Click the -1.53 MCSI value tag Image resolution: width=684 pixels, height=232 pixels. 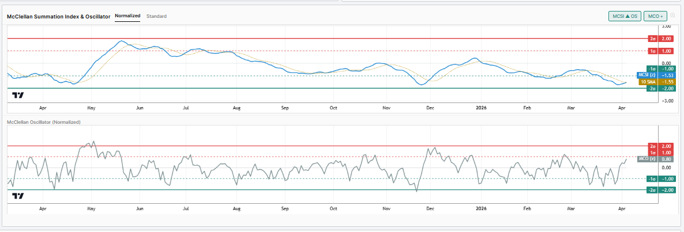coord(667,75)
